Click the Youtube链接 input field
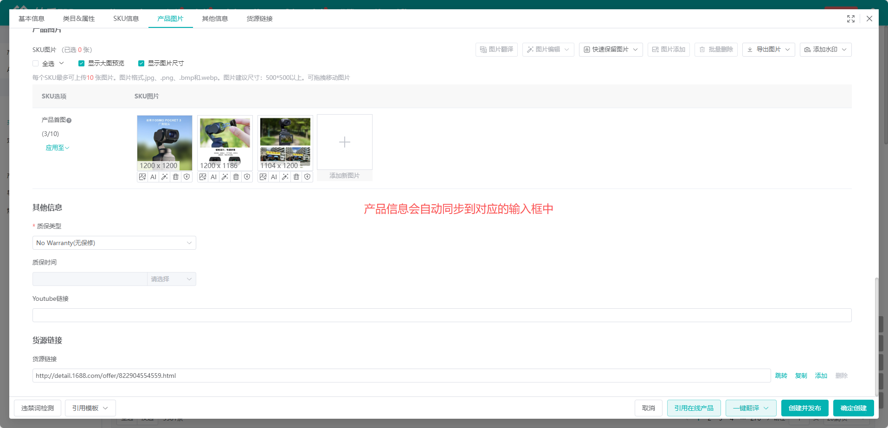This screenshot has height=428, width=888. click(x=442, y=315)
